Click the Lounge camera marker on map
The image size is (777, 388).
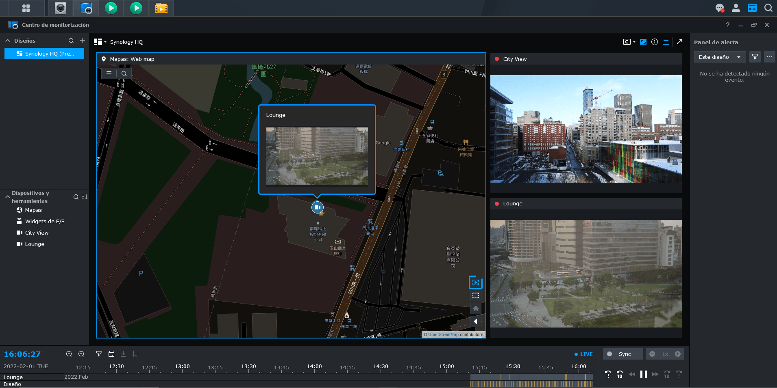[318, 207]
